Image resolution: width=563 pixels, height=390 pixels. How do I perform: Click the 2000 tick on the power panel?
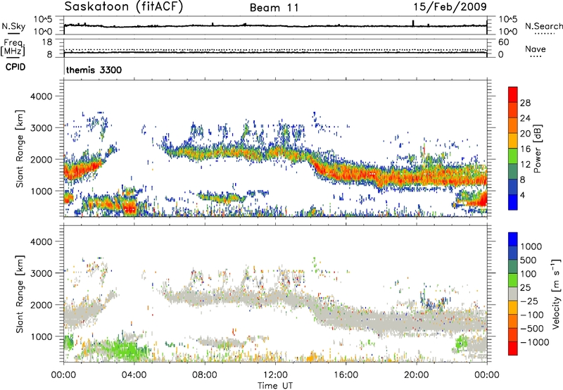[41, 159]
